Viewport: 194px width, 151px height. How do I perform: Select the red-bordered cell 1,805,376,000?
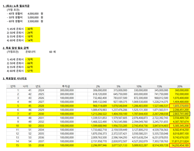click(180, 106)
